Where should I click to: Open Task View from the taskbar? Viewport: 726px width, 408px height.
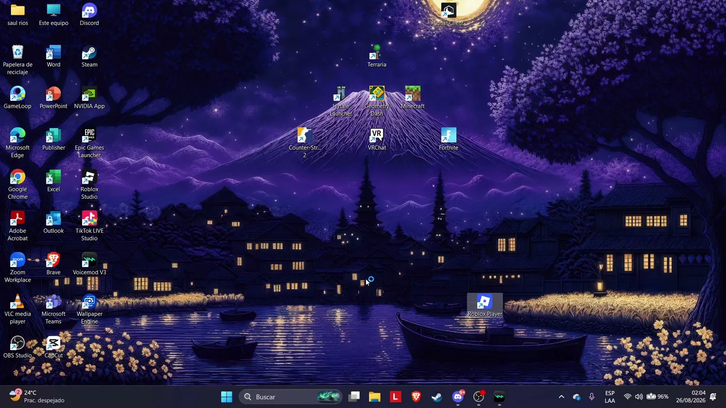[x=354, y=397]
